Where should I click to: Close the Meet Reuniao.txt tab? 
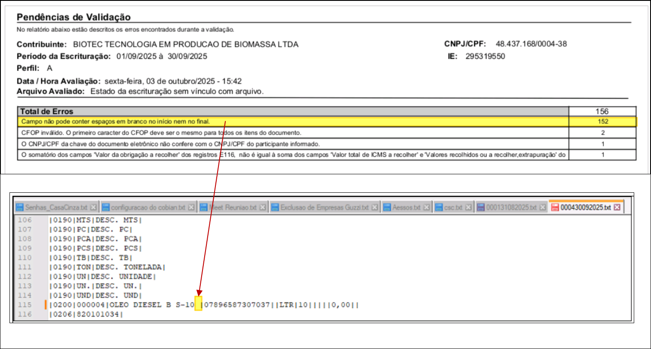pos(264,207)
